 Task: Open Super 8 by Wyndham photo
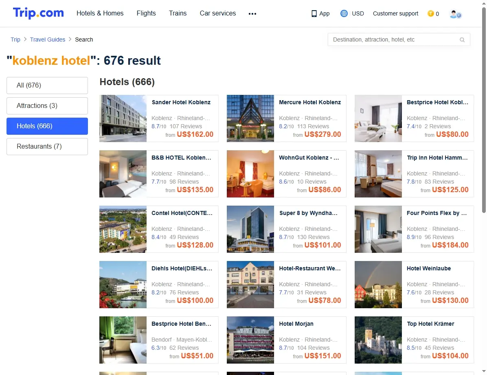tap(250, 229)
